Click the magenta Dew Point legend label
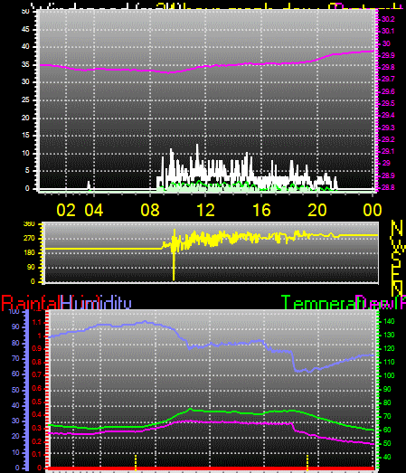Screen dimensions: 406x473 381,303
